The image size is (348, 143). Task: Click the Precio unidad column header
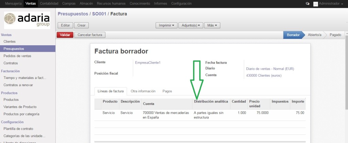[x=259, y=104]
